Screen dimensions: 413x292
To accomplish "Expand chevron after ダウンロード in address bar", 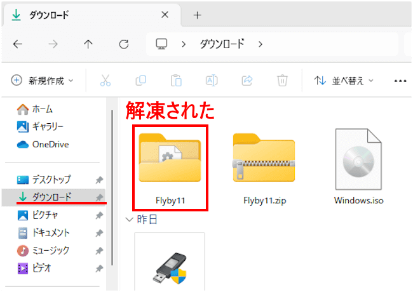I will (261, 44).
